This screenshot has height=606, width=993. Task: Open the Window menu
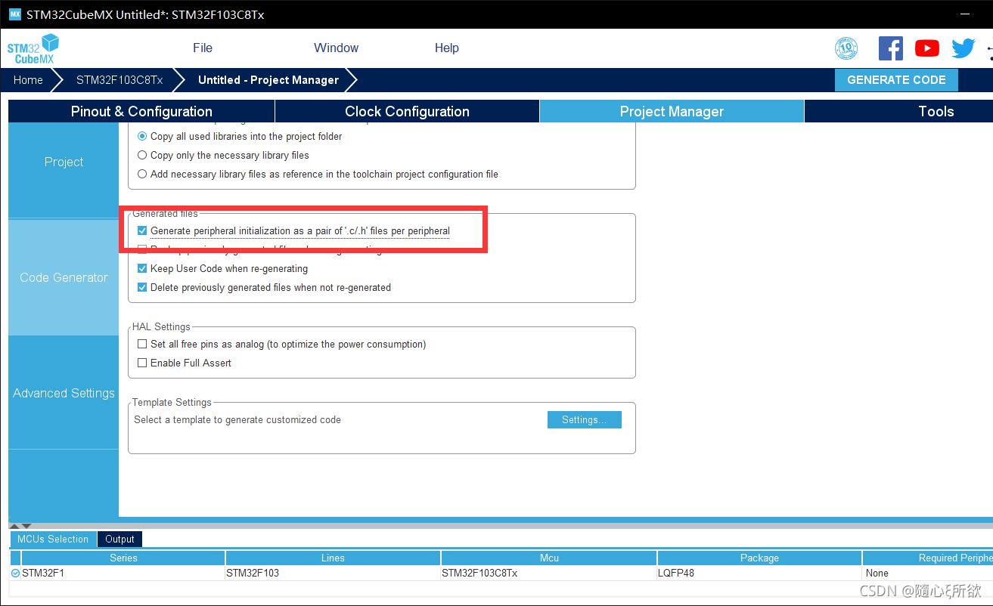[336, 48]
